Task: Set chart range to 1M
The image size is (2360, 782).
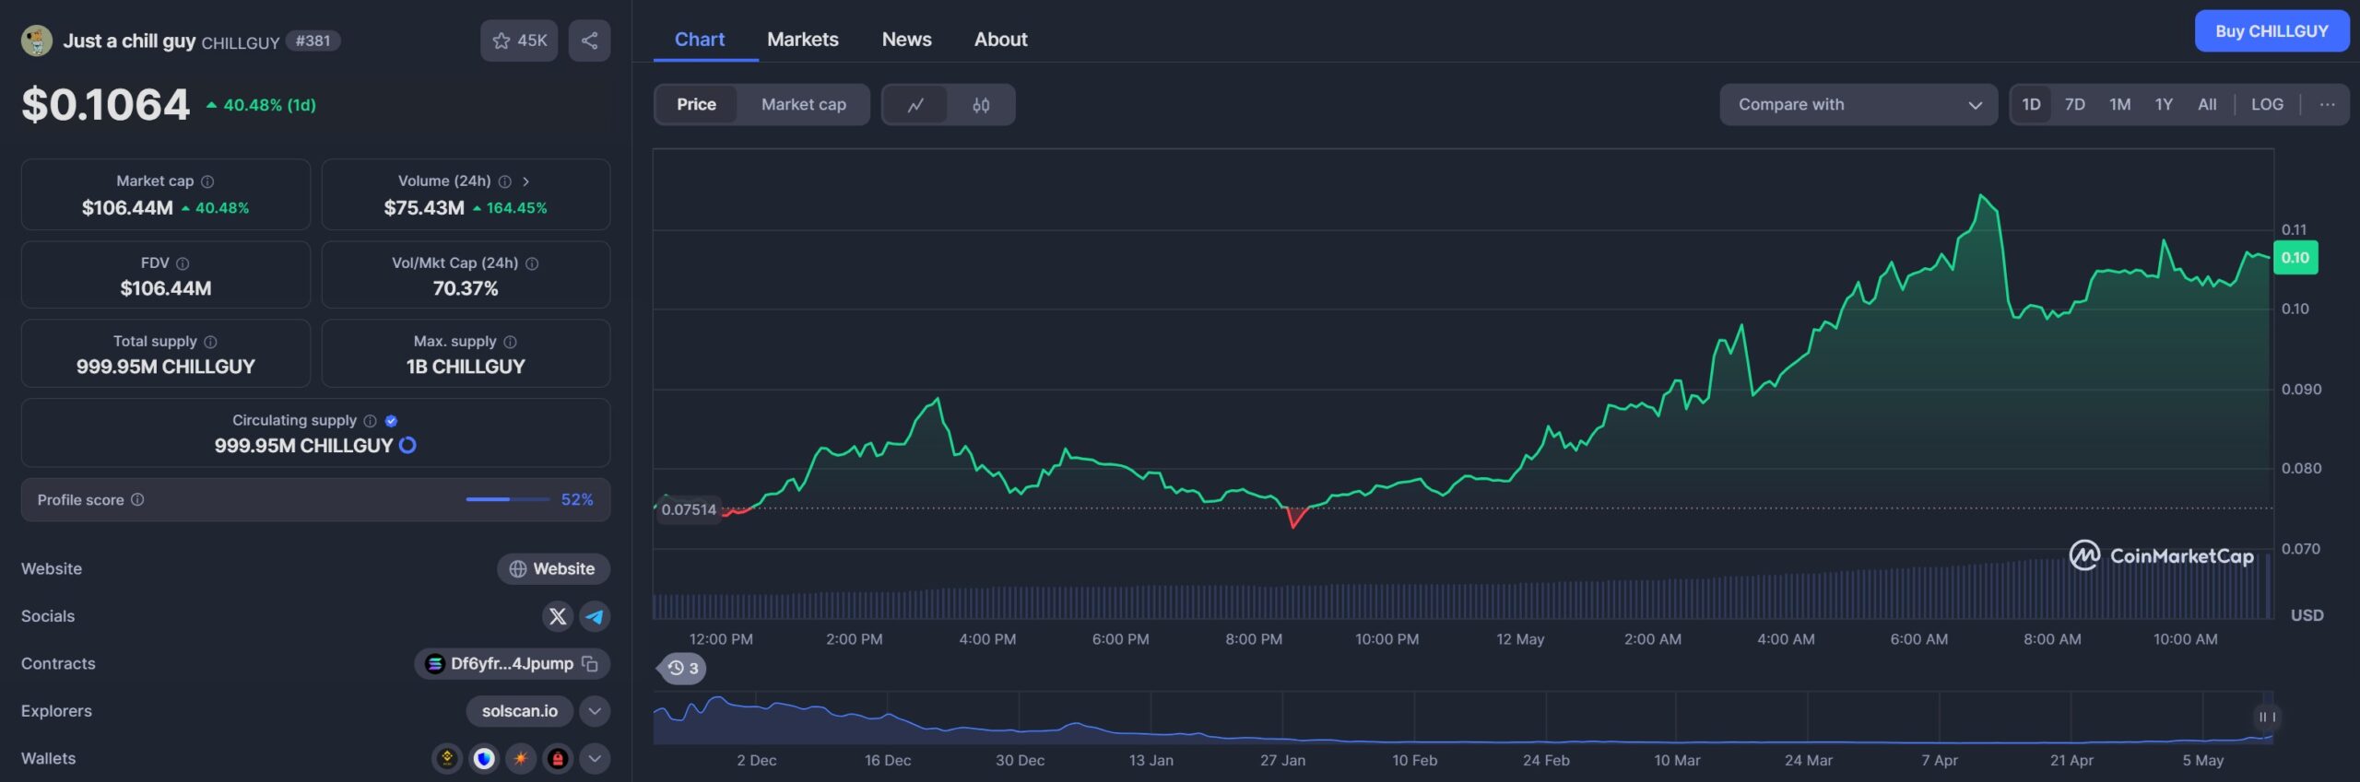Action: point(2120,105)
